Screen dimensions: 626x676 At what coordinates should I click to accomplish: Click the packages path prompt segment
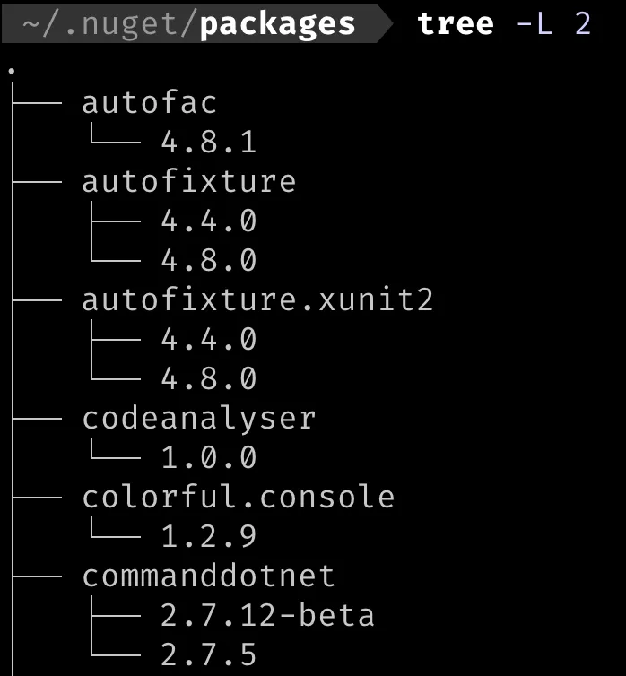[276, 22]
